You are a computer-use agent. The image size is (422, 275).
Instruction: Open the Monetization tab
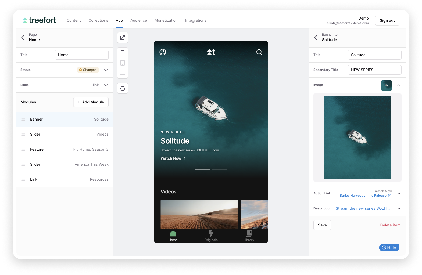pyautogui.click(x=166, y=20)
